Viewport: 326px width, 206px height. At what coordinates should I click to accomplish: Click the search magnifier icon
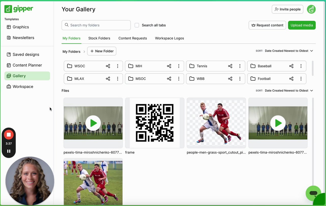coord(67,25)
